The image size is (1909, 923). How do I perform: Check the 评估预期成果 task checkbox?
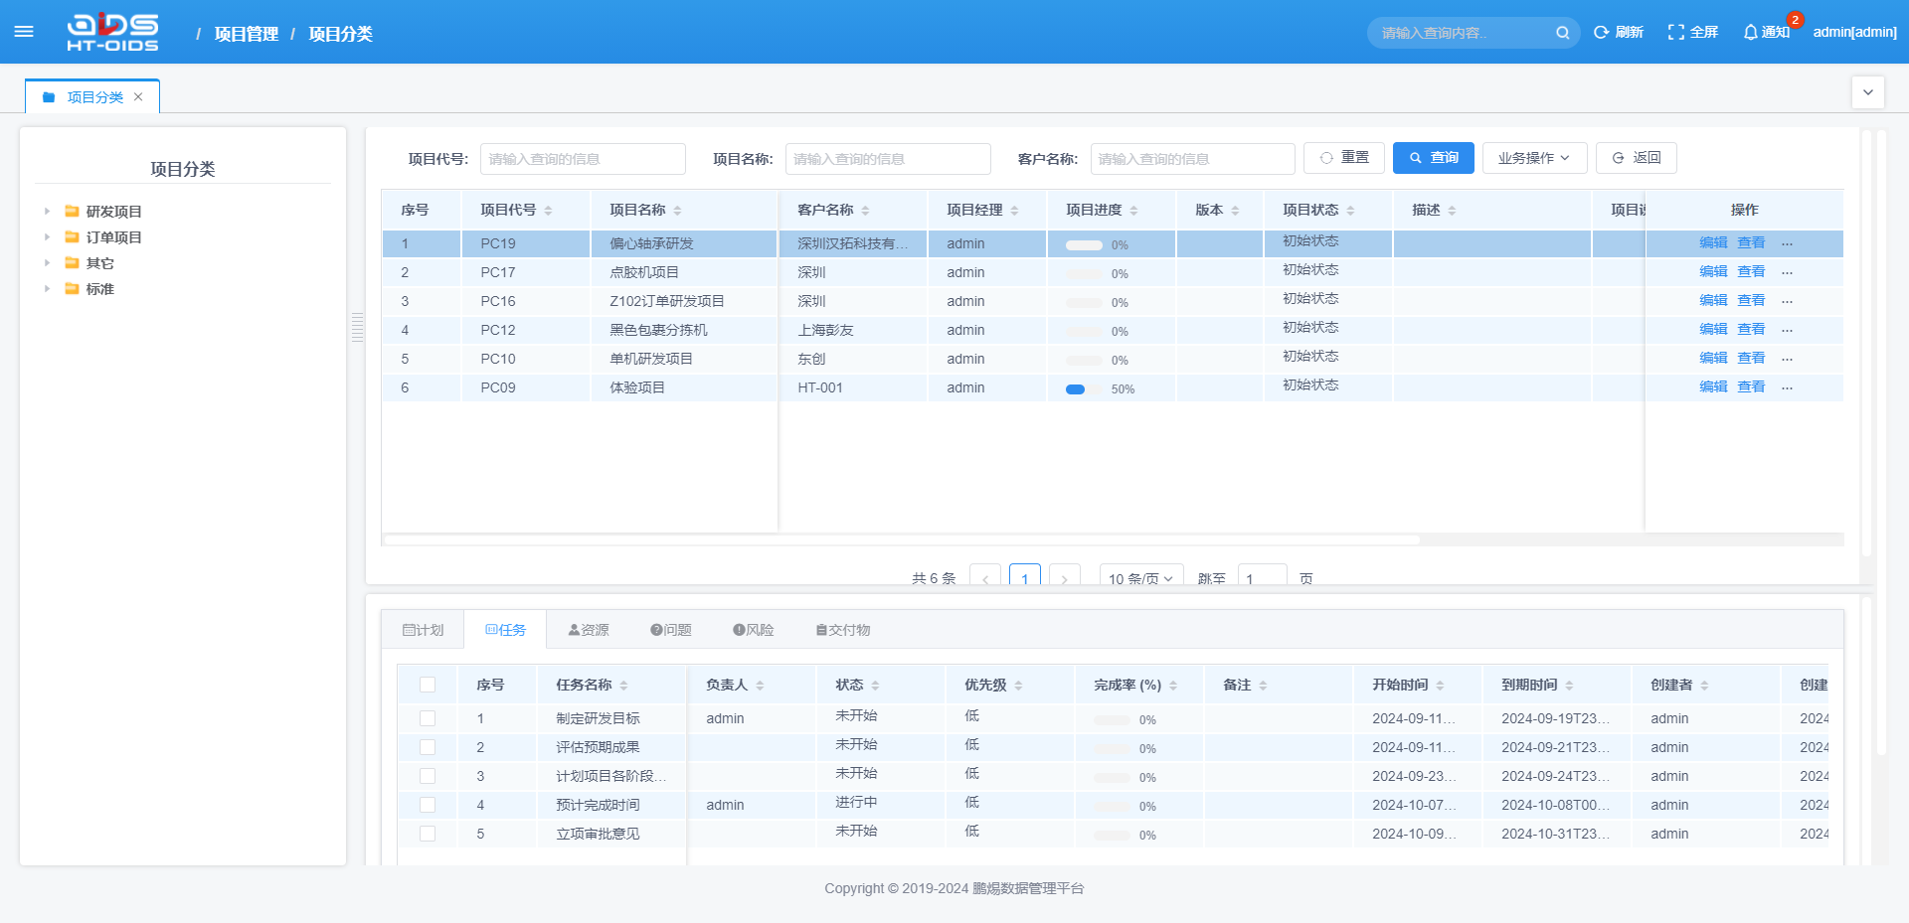428,747
